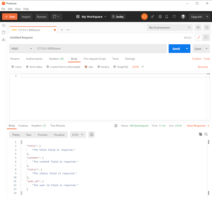212x198 pixels.
Task: Copy the response to clipboard
Action: point(200,134)
